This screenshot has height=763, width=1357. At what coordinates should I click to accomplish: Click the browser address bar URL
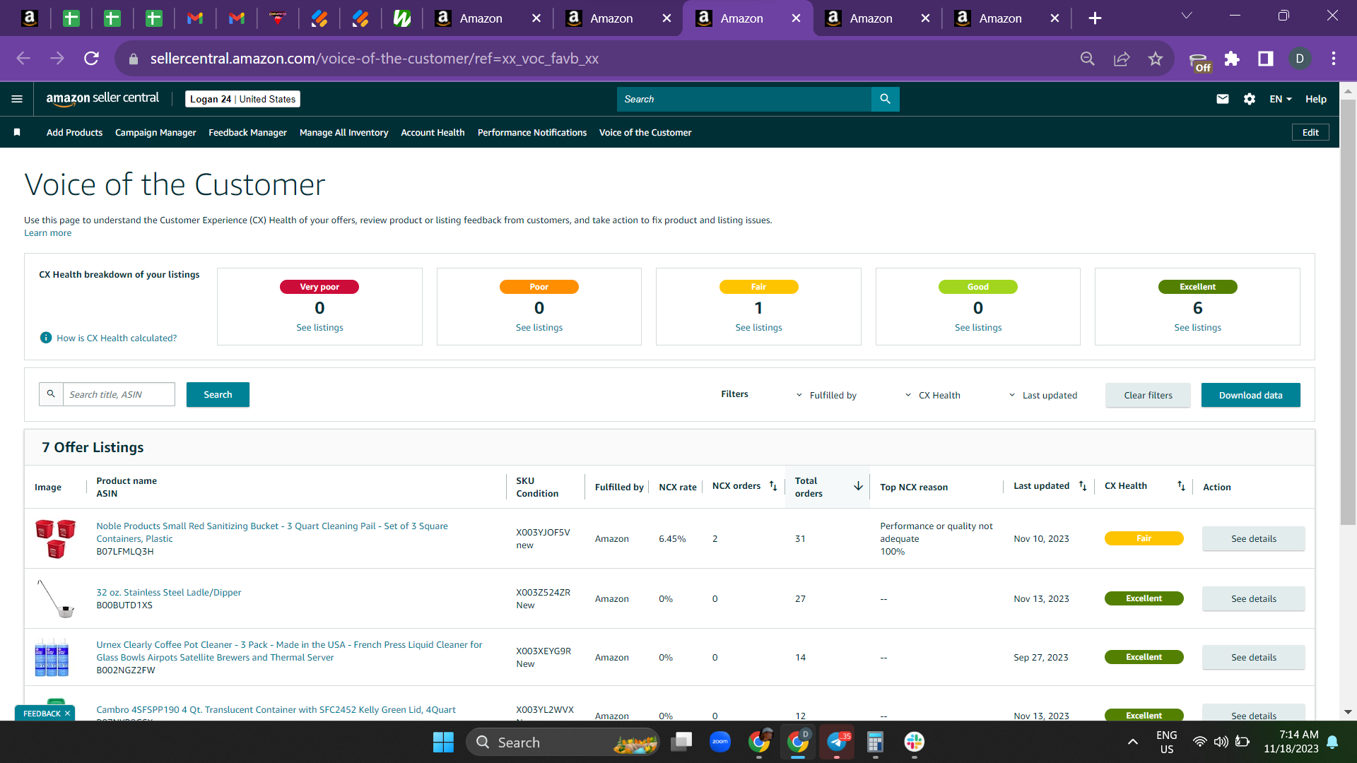click(x=375, y=59)
